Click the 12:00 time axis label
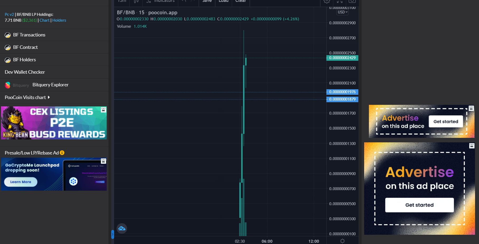Screen dimensions: 479x244 tap(314, 241)
